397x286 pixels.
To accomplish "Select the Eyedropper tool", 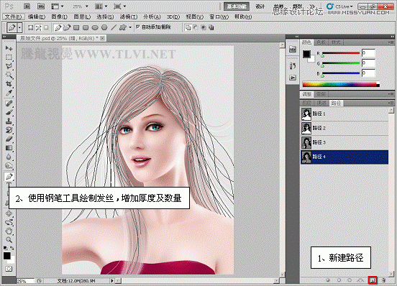I will tap(9, 93).
